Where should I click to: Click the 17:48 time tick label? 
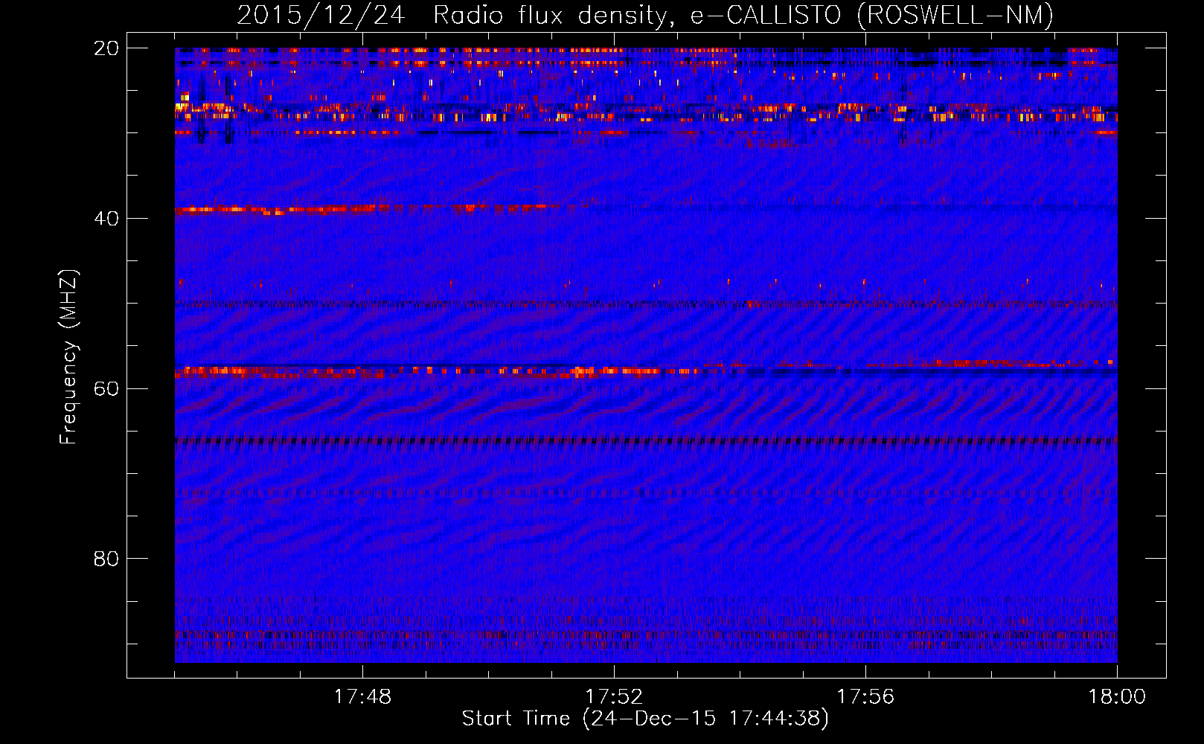click(x=362, y=697)
